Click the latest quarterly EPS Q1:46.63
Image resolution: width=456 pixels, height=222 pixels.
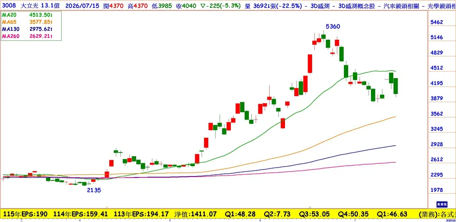click(392, 214)
